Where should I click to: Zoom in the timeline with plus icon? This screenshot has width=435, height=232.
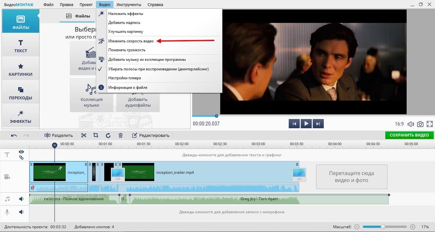[x=413, y=227]
